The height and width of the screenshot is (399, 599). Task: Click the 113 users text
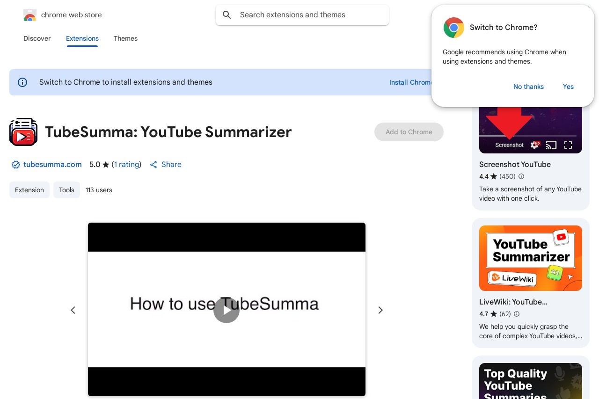coord(99,190)
